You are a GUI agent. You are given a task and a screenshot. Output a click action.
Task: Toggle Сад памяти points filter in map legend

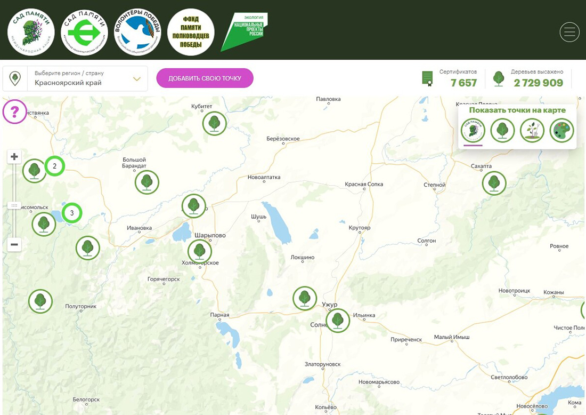pos(473,130)
